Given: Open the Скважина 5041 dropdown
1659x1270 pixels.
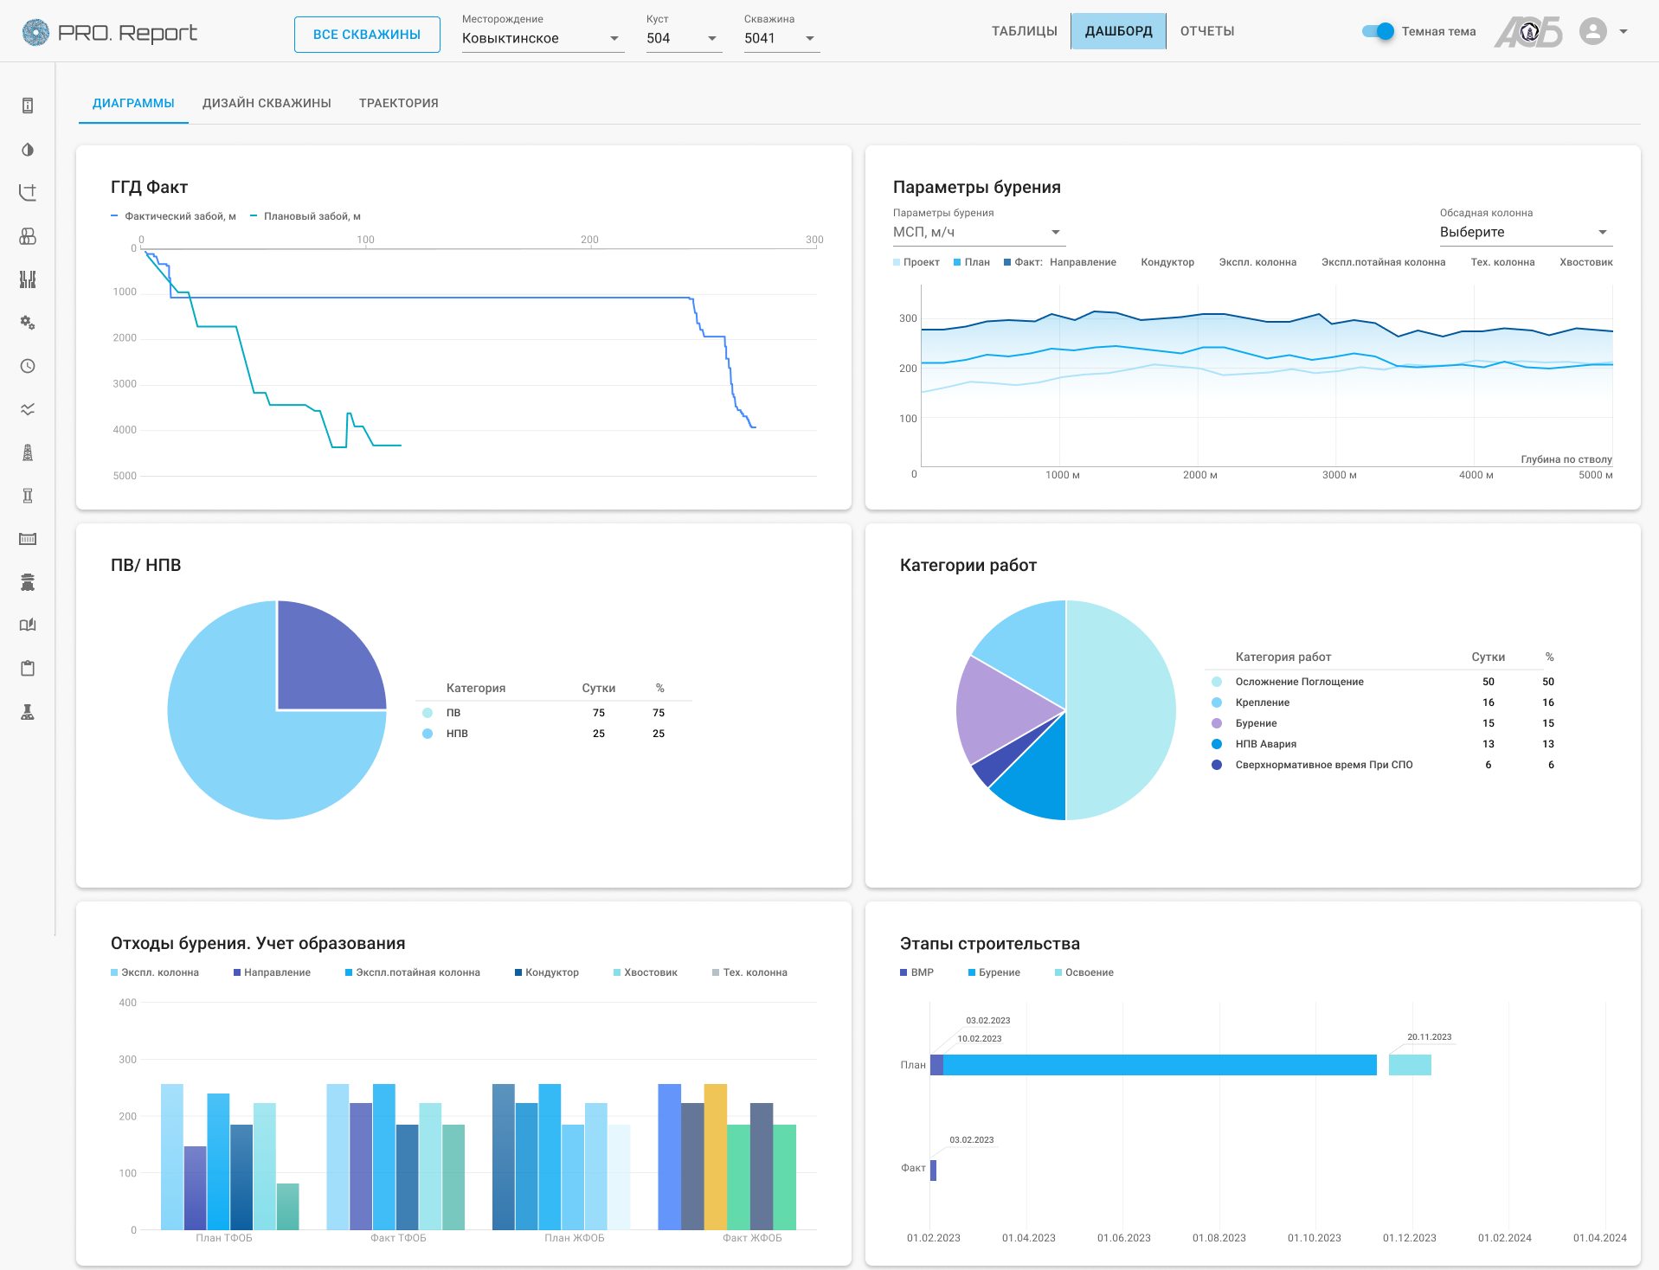Looking at the screenshot, I should tap(780, 38).
